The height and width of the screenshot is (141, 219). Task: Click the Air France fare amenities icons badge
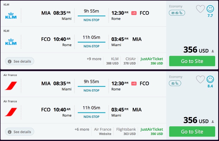(x=175, y=83)
